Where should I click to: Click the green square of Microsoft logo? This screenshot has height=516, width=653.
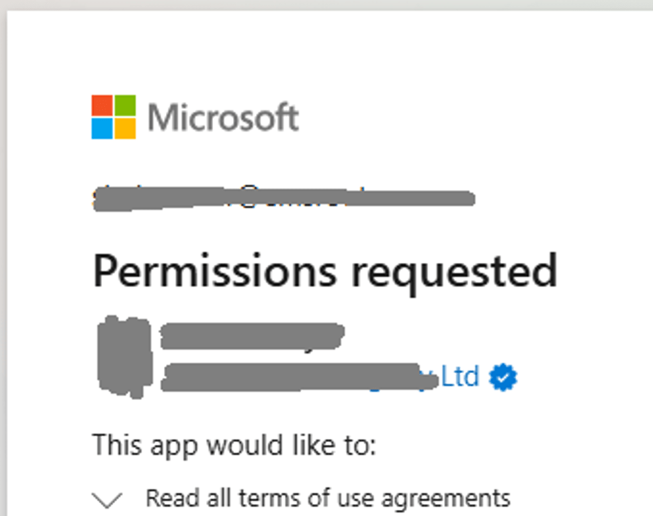pyautogui.click(x=125, y=105)
